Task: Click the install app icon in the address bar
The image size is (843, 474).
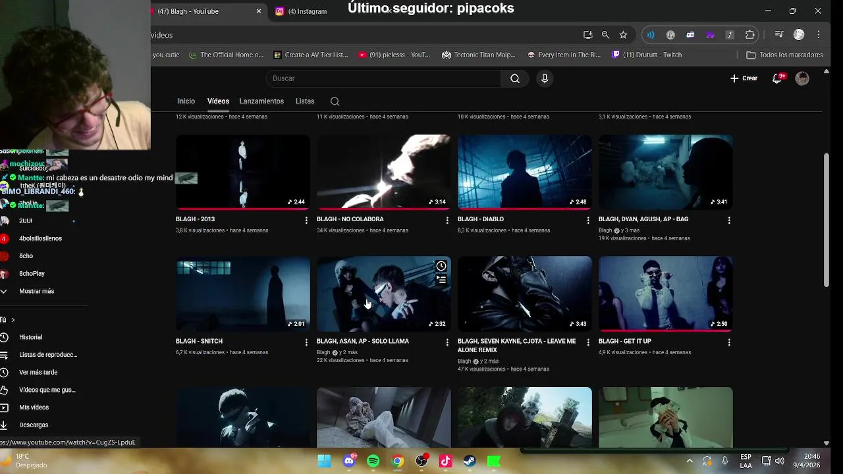Action: (x=587, y=35)
